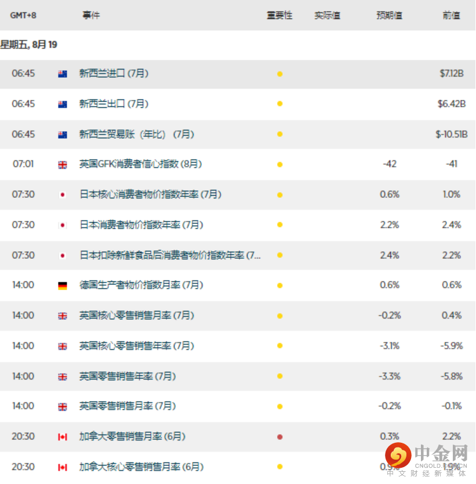Image resolution: width=476 pixels, height=484 pixels.
Task: Click previous value -5.8%
Action: 452,376
